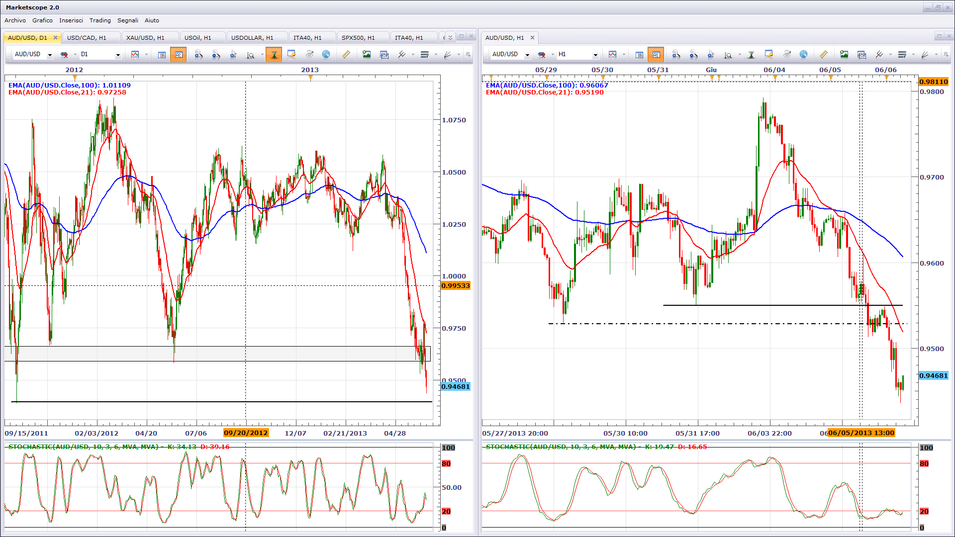The height and width of the screenshot is (537, 955).
Task: Toggle vertical autoscale button in left chart toolbar
Action: coord(274,55)
